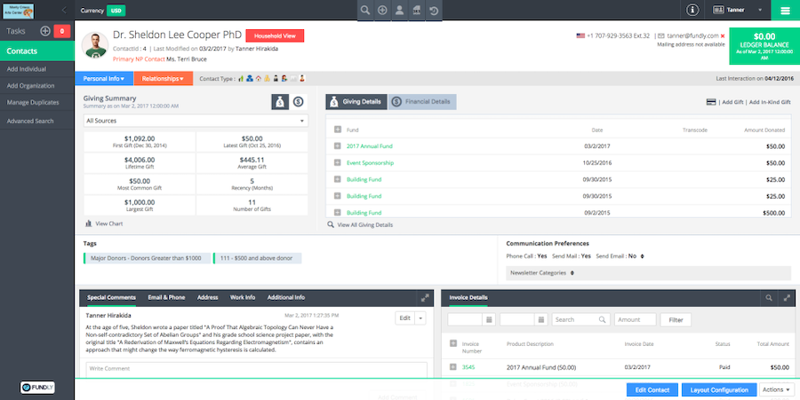The height and width of the screenshot is (400, 800).
Task: Click the house contact type icon
Action: (x=258, y=78)
